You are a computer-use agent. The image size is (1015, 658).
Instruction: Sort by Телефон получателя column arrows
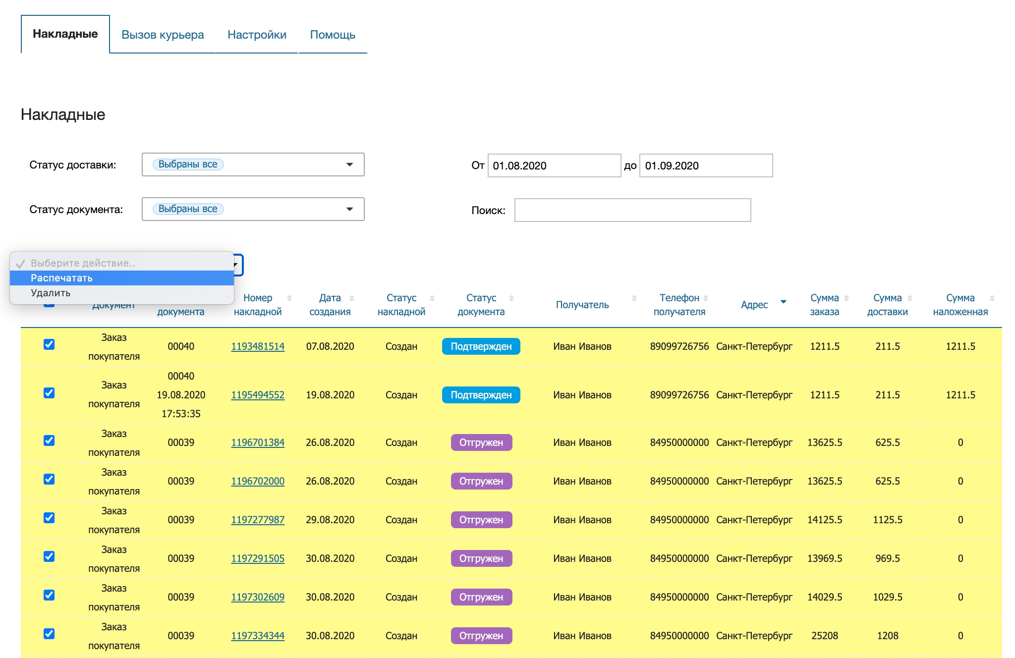click(x=706, y=298)
